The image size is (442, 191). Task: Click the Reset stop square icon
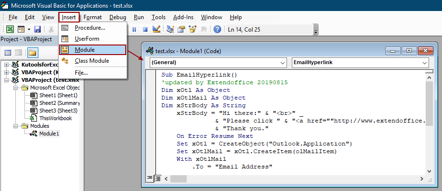tap(145, 29)
